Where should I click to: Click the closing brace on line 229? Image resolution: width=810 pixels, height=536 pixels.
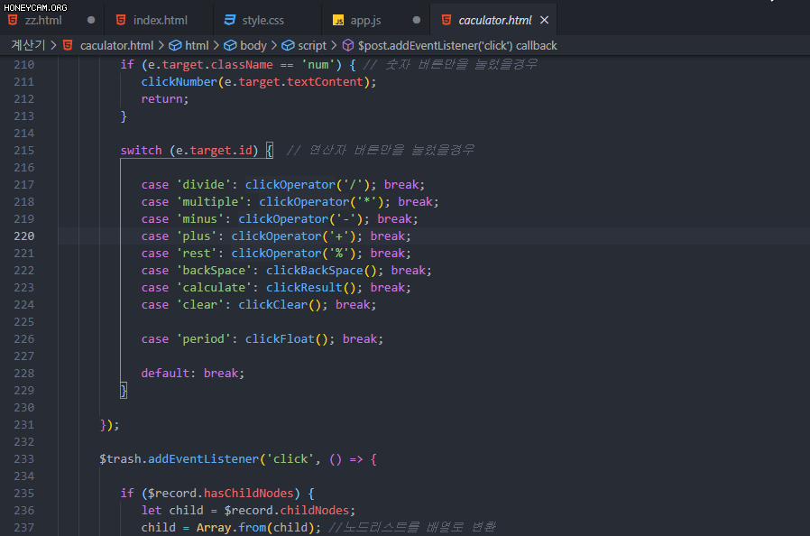tap(124, 390)
